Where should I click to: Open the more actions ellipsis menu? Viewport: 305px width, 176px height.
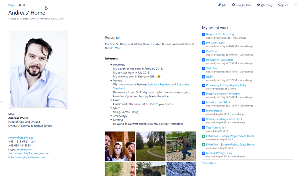[x=295, y=5]
